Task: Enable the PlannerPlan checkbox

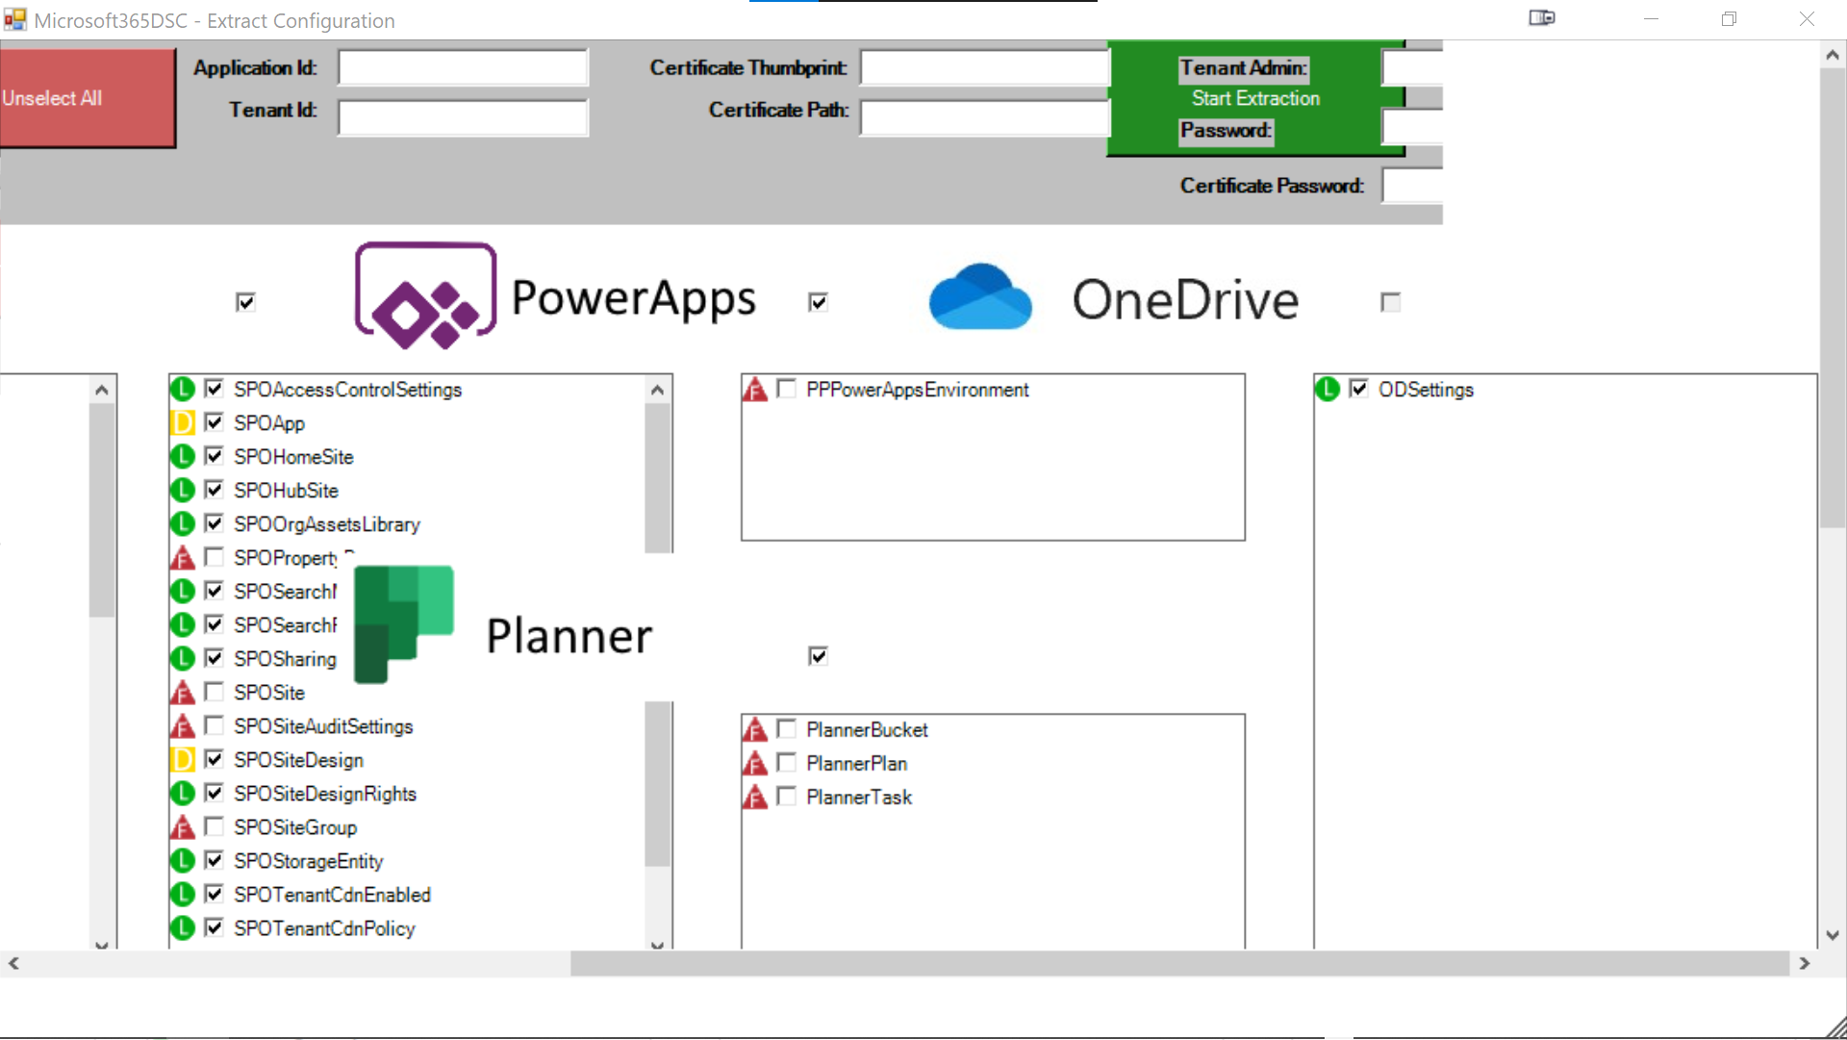Action: coord(787,763)
